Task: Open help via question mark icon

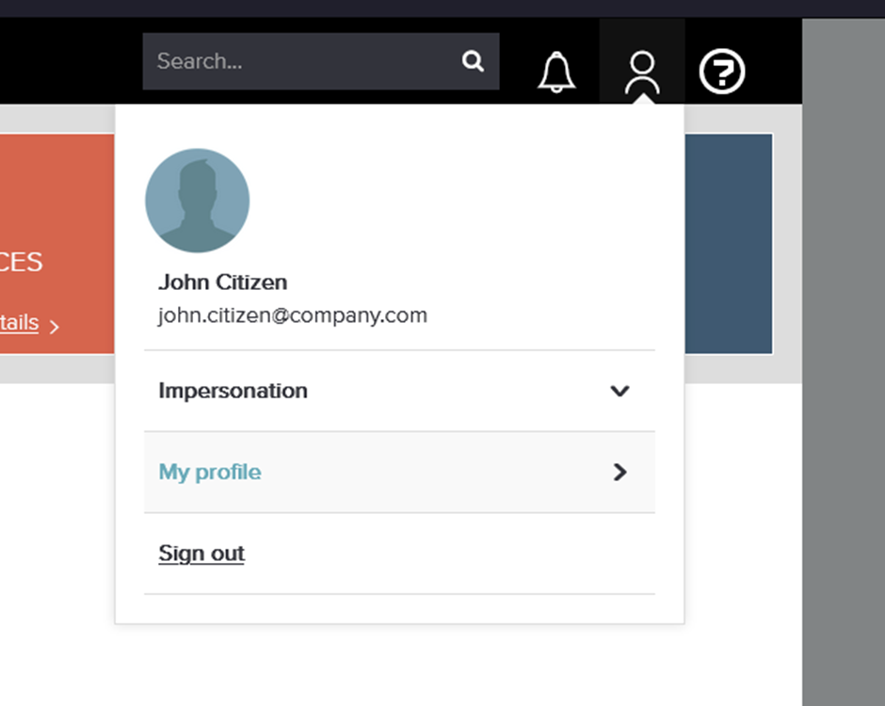Action: (722, 72)
